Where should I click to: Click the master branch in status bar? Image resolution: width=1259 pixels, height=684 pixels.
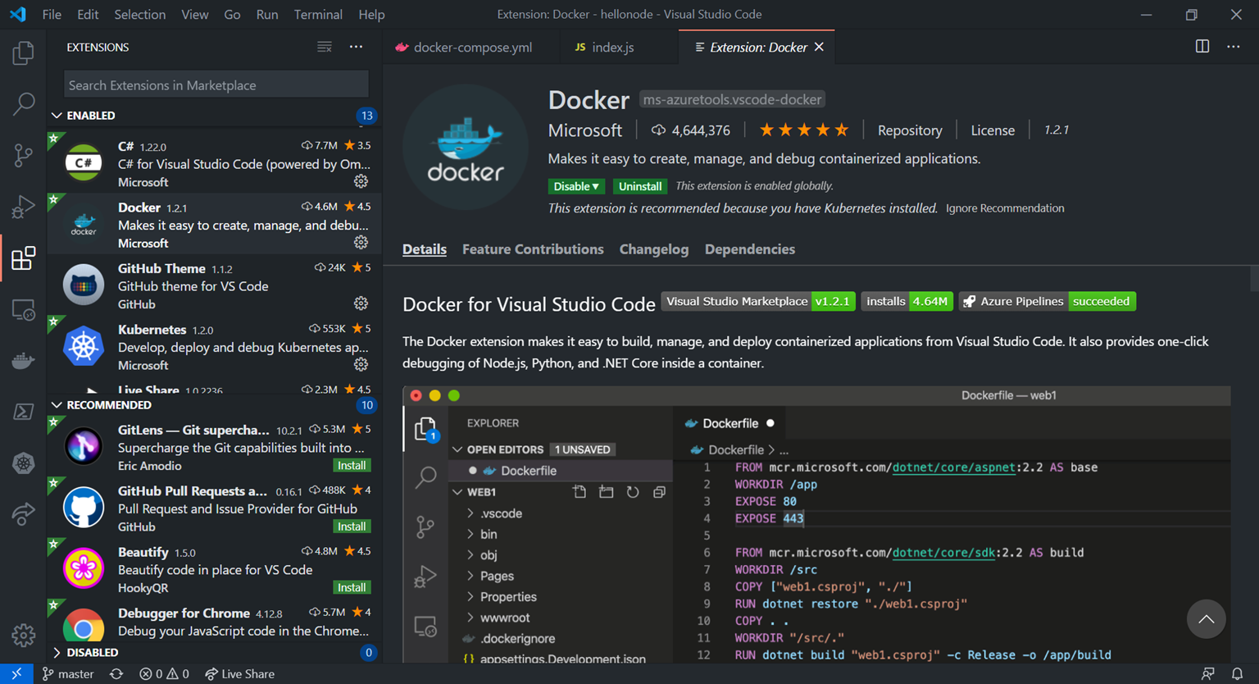[x=68, y=673]
